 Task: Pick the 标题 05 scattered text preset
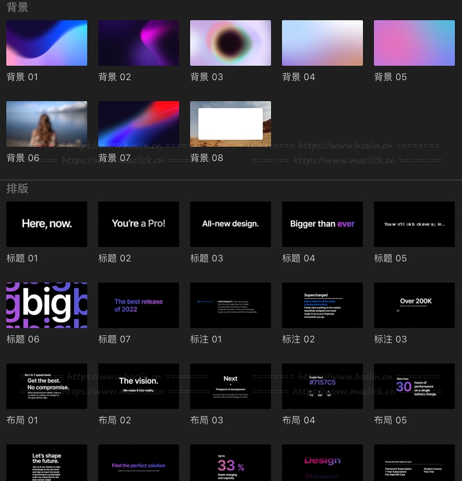[x=414, y=224]
